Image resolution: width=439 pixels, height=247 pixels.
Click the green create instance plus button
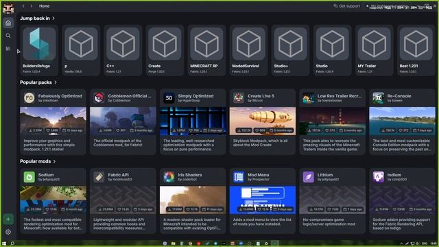[8, 219]
